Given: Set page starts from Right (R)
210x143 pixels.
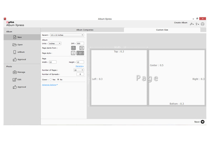Looking at the screenshot, I should [82, 48].
